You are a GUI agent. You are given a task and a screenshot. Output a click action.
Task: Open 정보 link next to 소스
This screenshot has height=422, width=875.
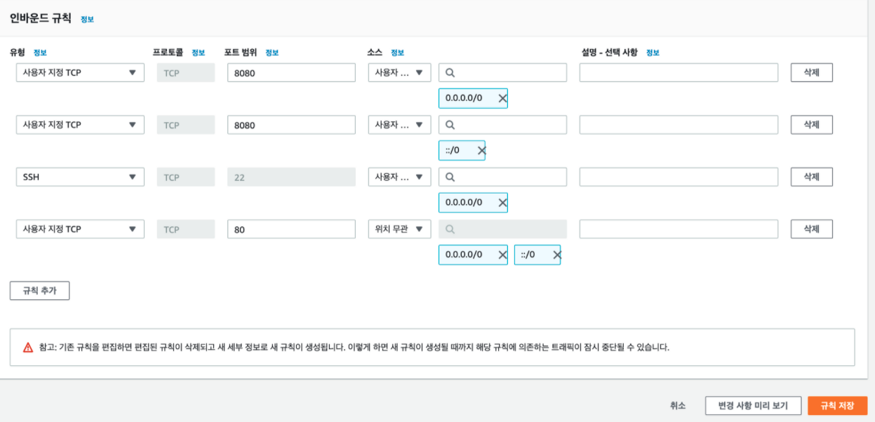tap(397, 53)
